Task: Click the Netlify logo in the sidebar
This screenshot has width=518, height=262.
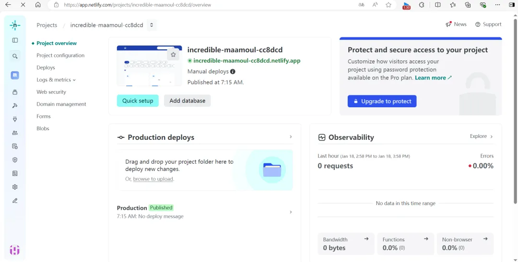Action: coord(15,25)
